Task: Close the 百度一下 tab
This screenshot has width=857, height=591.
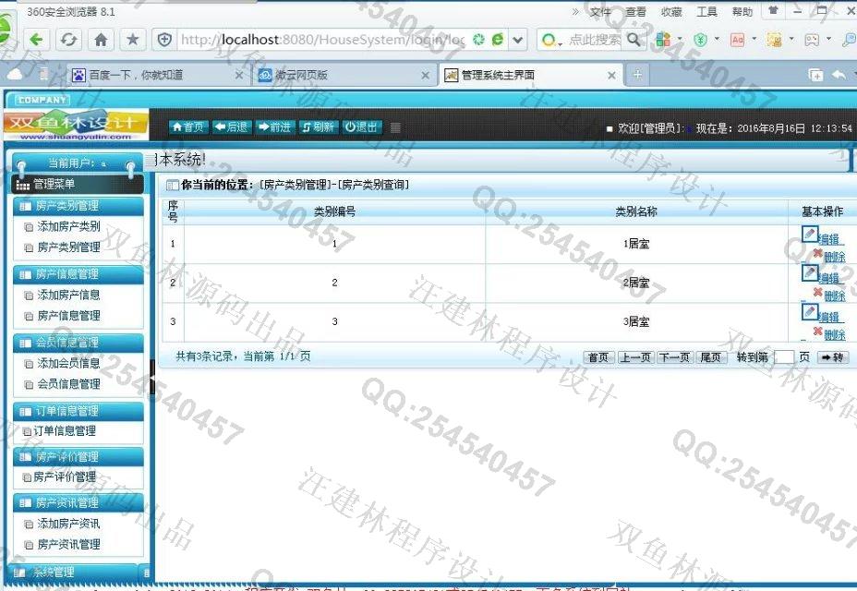Action: point(239,75)
